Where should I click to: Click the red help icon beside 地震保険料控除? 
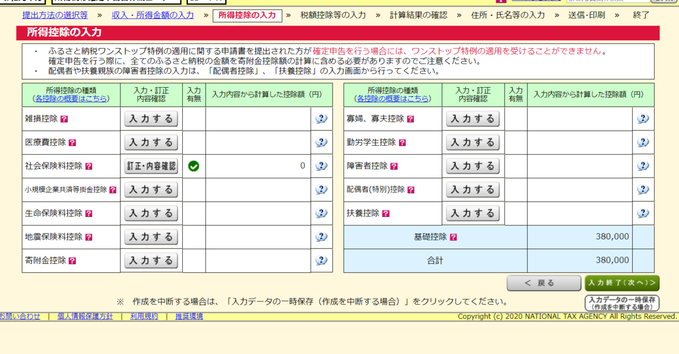coord(89,237)
